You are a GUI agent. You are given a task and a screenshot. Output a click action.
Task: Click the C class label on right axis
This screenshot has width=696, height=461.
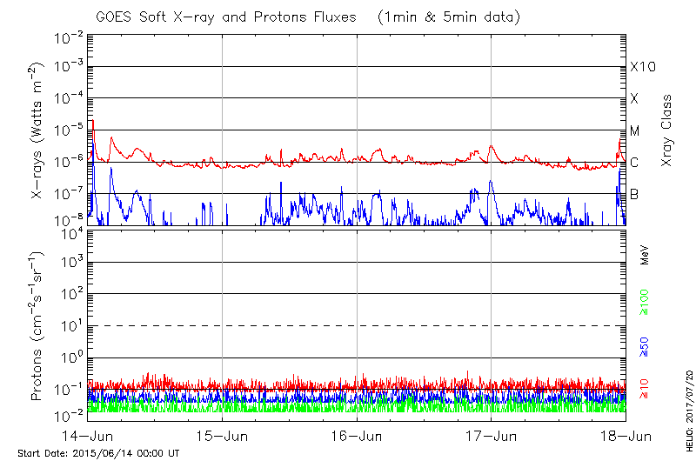coord(634,162)
